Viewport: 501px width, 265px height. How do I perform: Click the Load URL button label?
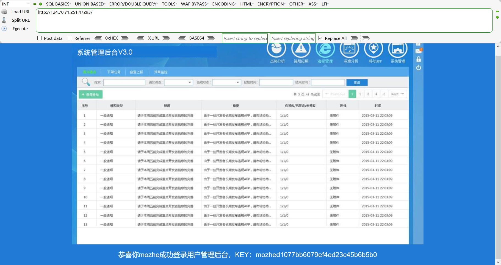pyautogui.click(x=21, y=12)
